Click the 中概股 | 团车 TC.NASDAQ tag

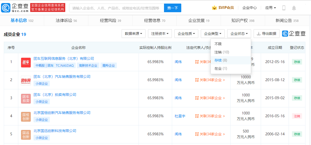coord(55,65)
